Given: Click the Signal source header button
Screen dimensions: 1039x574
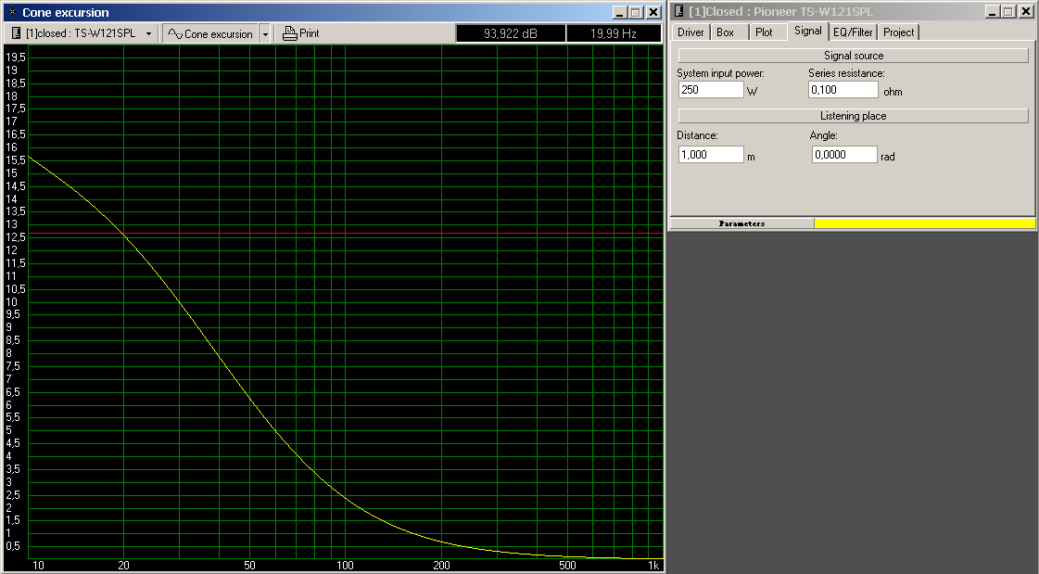Looking at the screenshot, I should pos(853,56).
